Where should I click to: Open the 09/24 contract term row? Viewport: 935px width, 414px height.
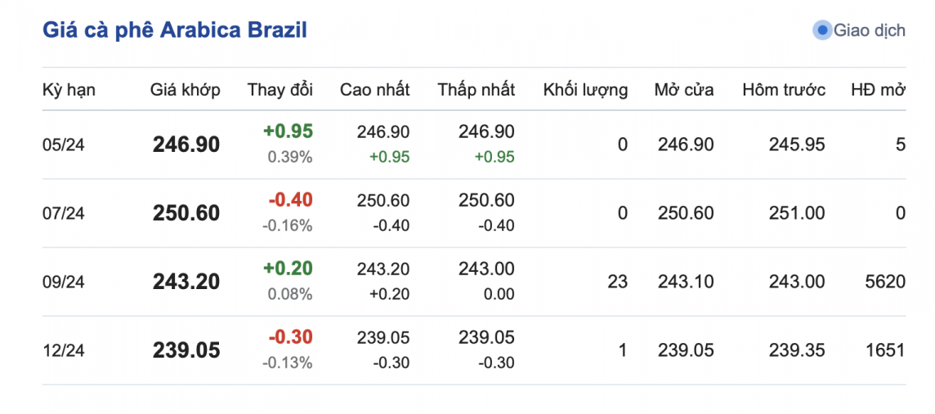click(x=64, y=283)
